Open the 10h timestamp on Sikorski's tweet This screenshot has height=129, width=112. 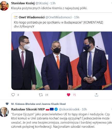pyautogui.click(x=84, y=109)
